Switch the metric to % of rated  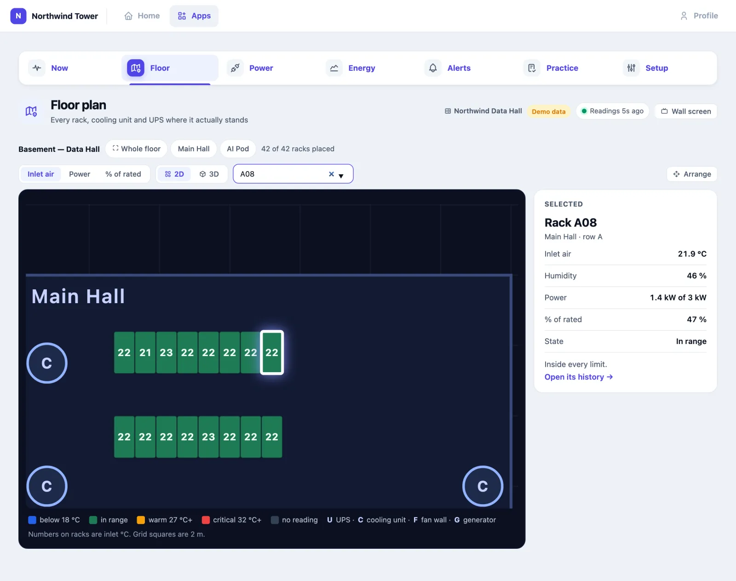pos(123,174)
